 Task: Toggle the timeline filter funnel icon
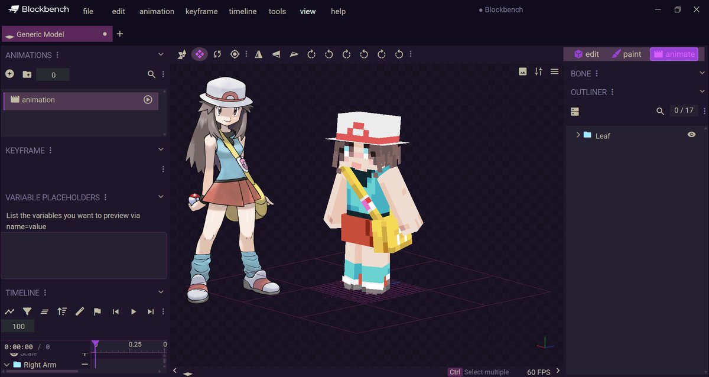click(x=27, y=311)
